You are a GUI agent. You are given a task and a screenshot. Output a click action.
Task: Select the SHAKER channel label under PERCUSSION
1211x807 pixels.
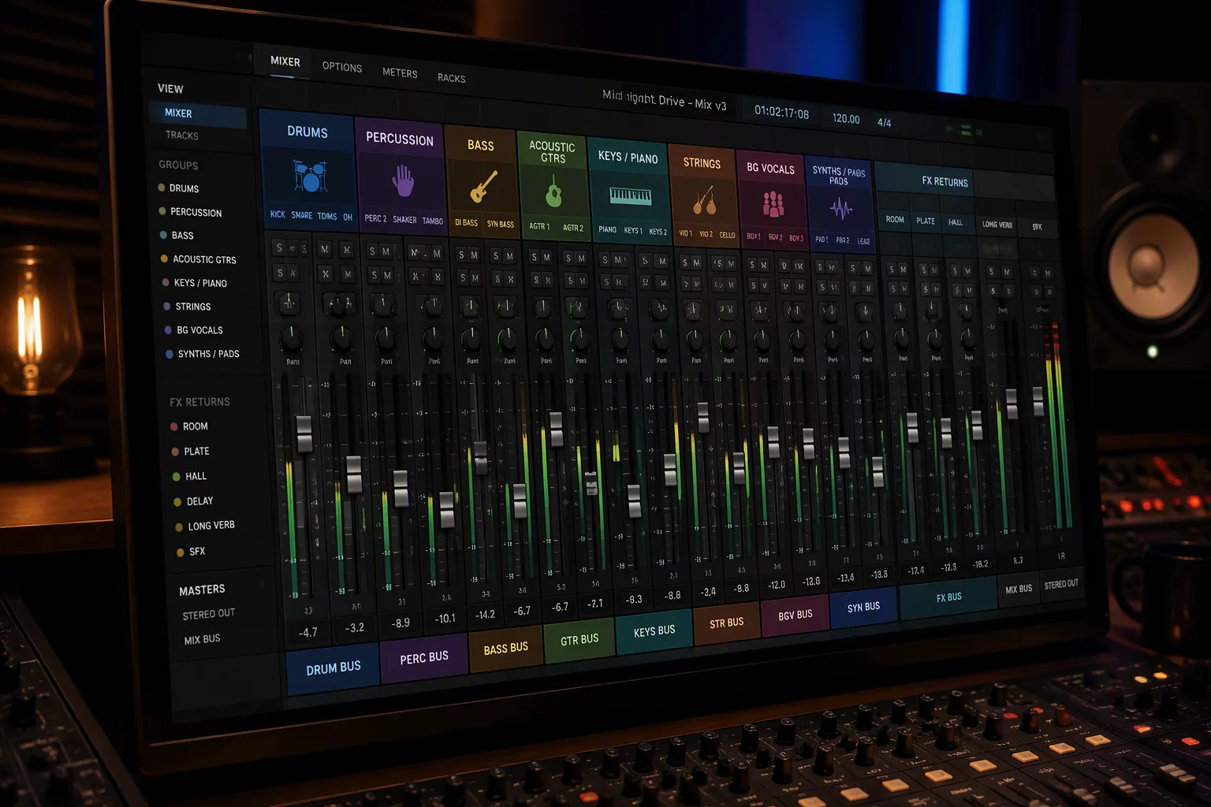tap(404, 220)
